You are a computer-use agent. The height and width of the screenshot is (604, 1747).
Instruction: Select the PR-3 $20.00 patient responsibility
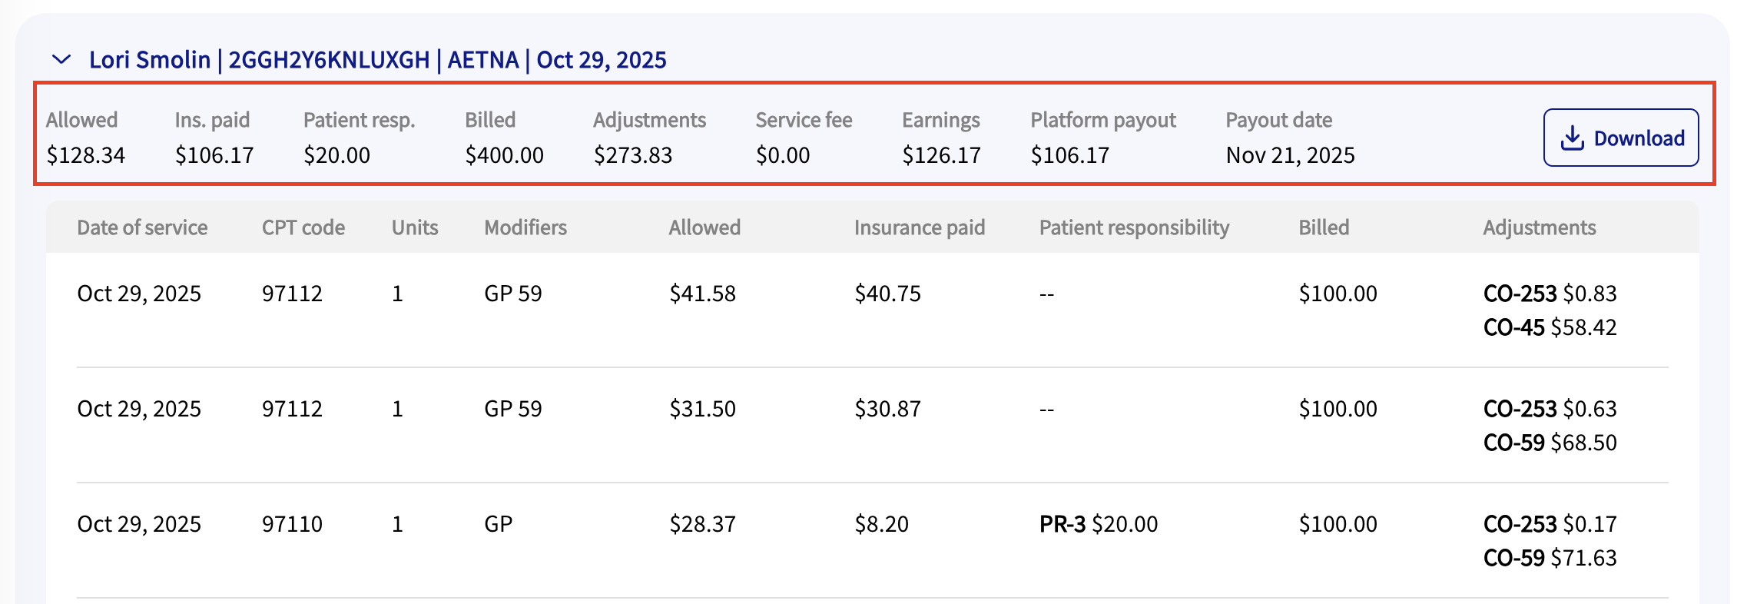pyautogui.click(x=1098, y=524)
